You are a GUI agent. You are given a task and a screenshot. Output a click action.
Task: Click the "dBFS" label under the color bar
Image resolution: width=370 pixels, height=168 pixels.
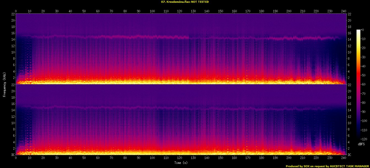click(x=361, y=144)
